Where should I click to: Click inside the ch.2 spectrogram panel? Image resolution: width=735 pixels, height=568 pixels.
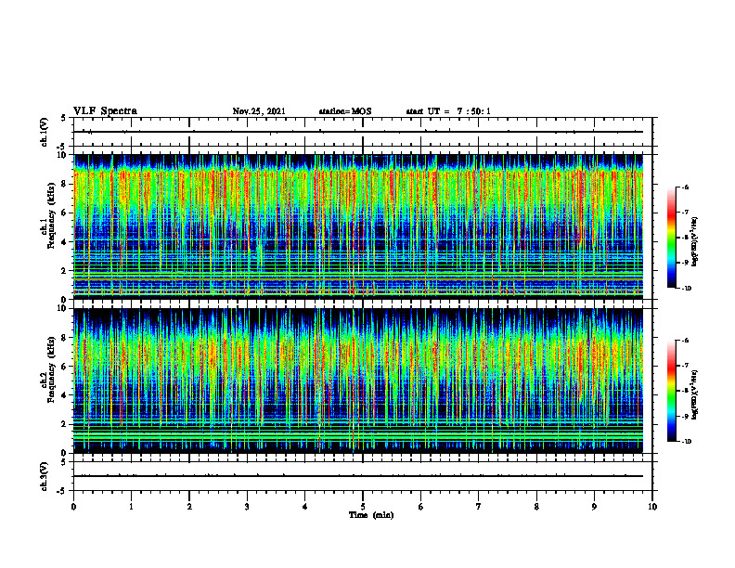click(358, 381)
